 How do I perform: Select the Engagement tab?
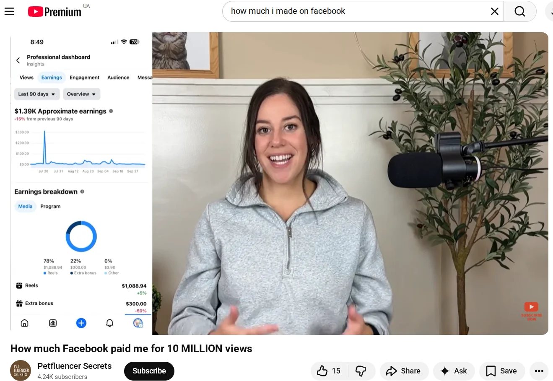pyautogui.click(x=84, y=77)
